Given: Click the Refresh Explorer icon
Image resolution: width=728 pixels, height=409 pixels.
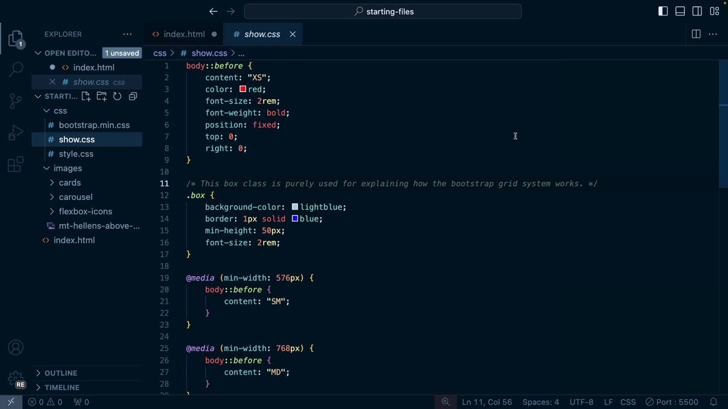Looking at the screenshot, I should [117, 96].
